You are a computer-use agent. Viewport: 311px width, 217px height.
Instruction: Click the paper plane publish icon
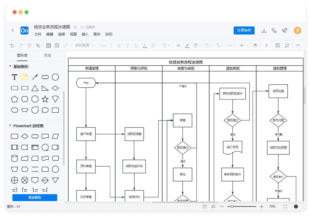284,31
